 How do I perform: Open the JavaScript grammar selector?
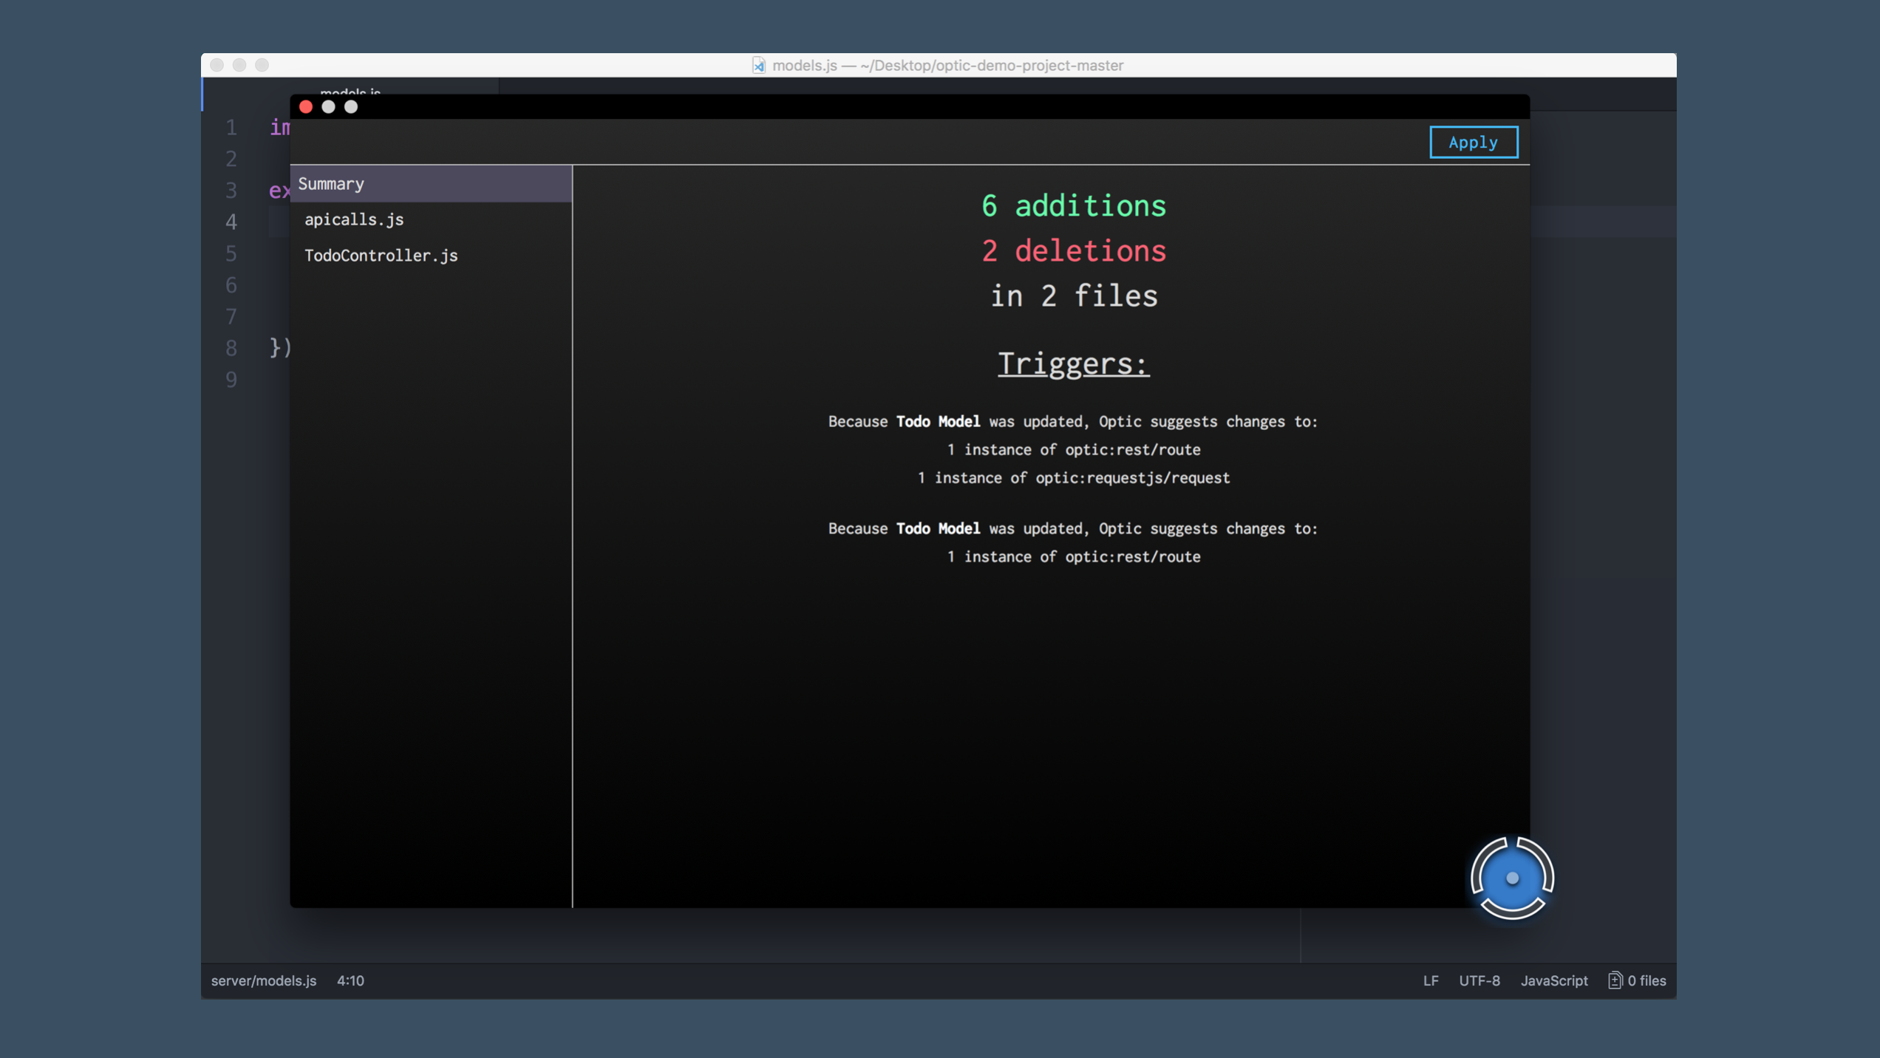[x=1553, y=980]
